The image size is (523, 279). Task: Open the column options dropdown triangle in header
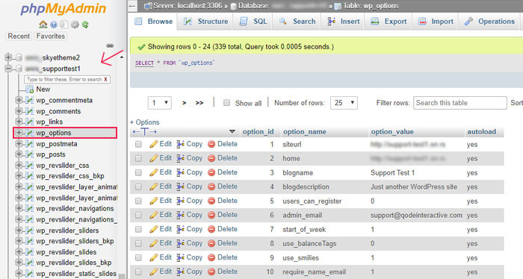click(x=232, y=132)
